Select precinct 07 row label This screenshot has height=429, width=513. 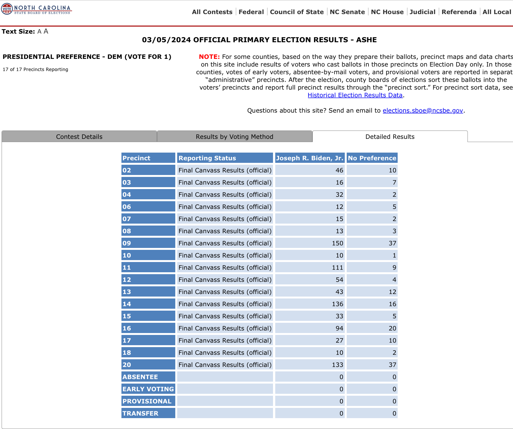(148, 219)
